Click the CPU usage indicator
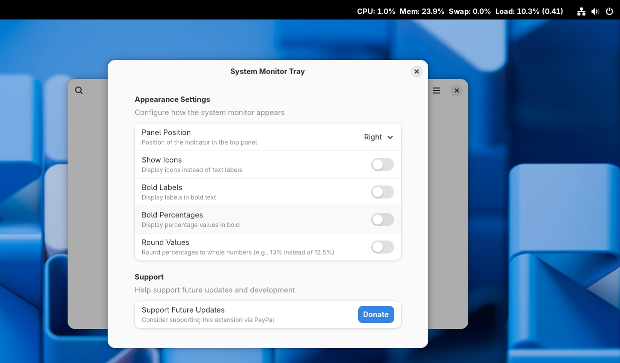 [x=376, y=11]
